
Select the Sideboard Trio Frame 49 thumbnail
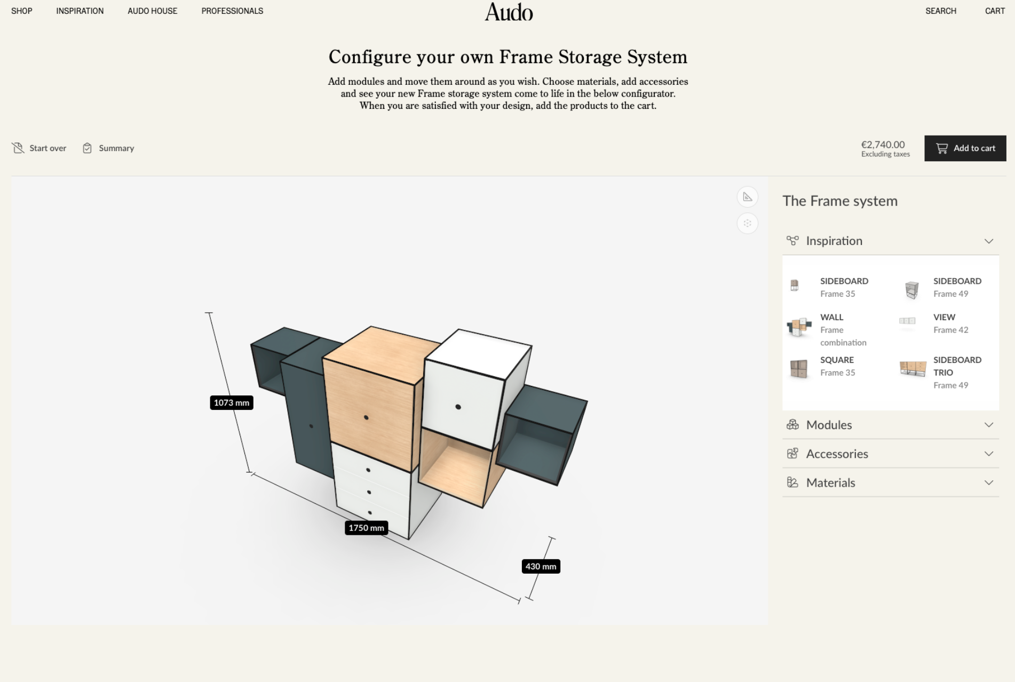click(x=913, y=368)
